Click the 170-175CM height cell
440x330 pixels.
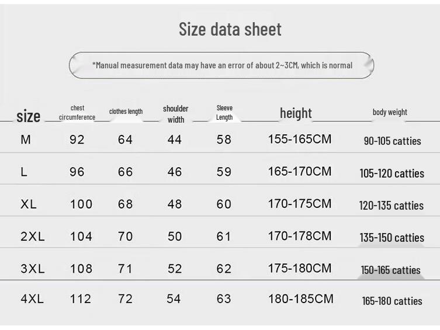point(300,204)
